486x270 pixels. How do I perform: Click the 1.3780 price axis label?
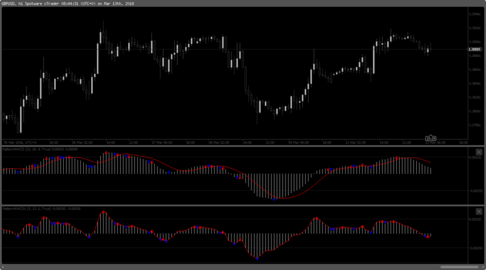pyautogui.click(x=475, y=126)
